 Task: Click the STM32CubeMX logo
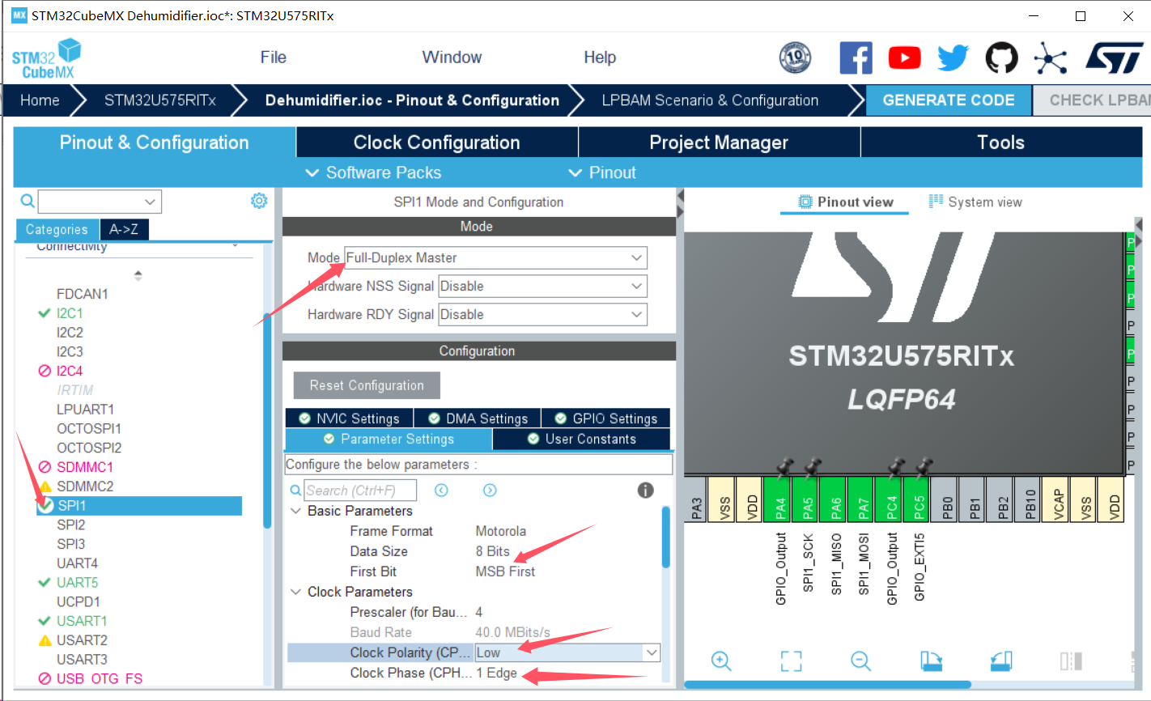point(47,58)
